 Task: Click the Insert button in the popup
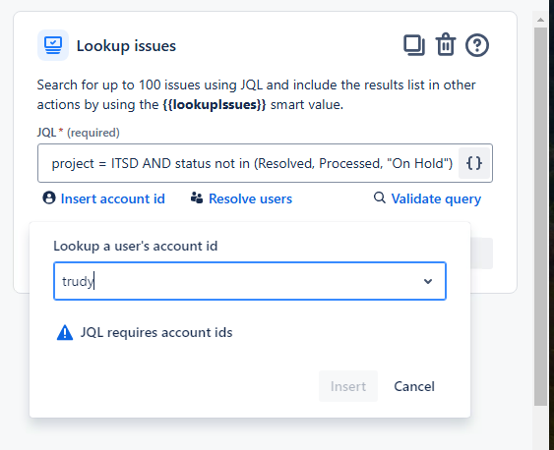click(x=348, y=386)
